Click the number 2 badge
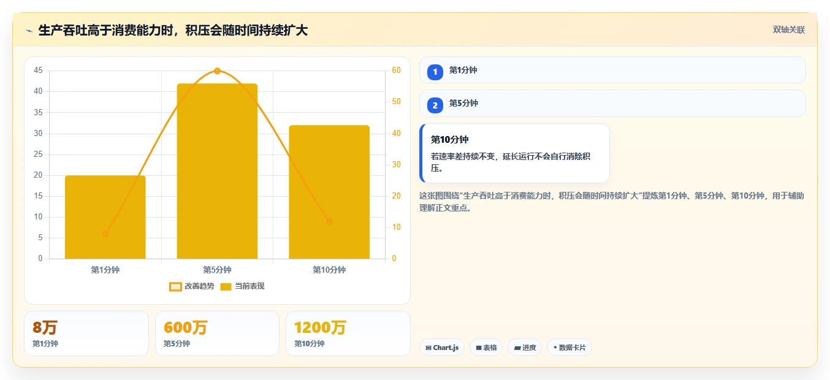 (x=435, y=105)
